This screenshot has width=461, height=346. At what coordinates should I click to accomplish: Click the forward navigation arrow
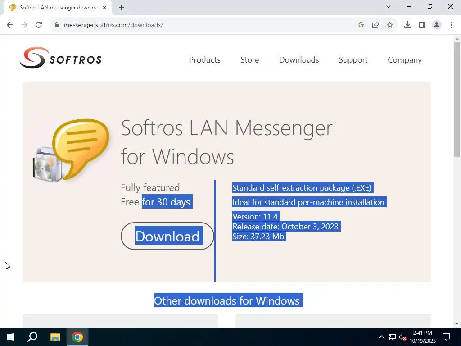click(x=24, y=25)
